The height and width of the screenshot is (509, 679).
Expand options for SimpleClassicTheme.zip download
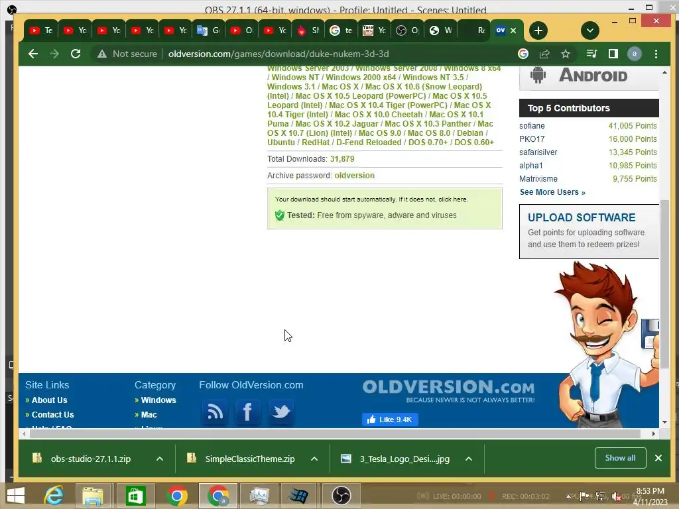(x=314, y=459)
